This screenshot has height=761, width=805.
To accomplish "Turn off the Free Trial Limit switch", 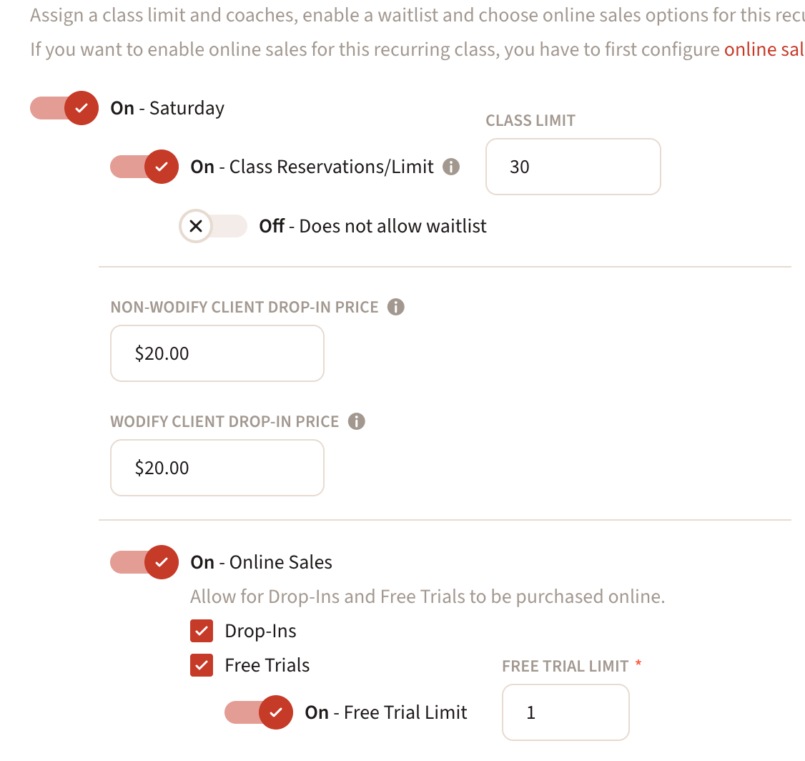I will pos(260,712).
